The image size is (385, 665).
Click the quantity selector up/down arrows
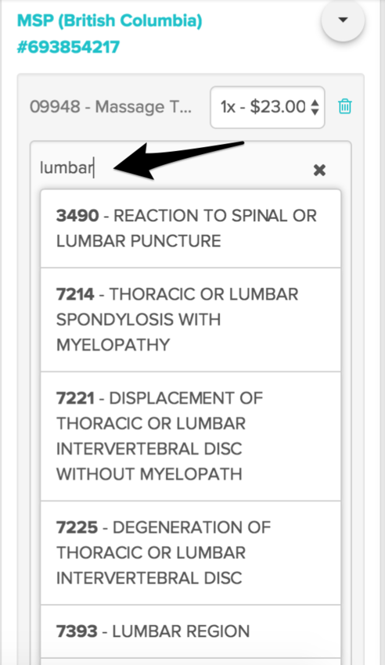click(x=315, y=107)
